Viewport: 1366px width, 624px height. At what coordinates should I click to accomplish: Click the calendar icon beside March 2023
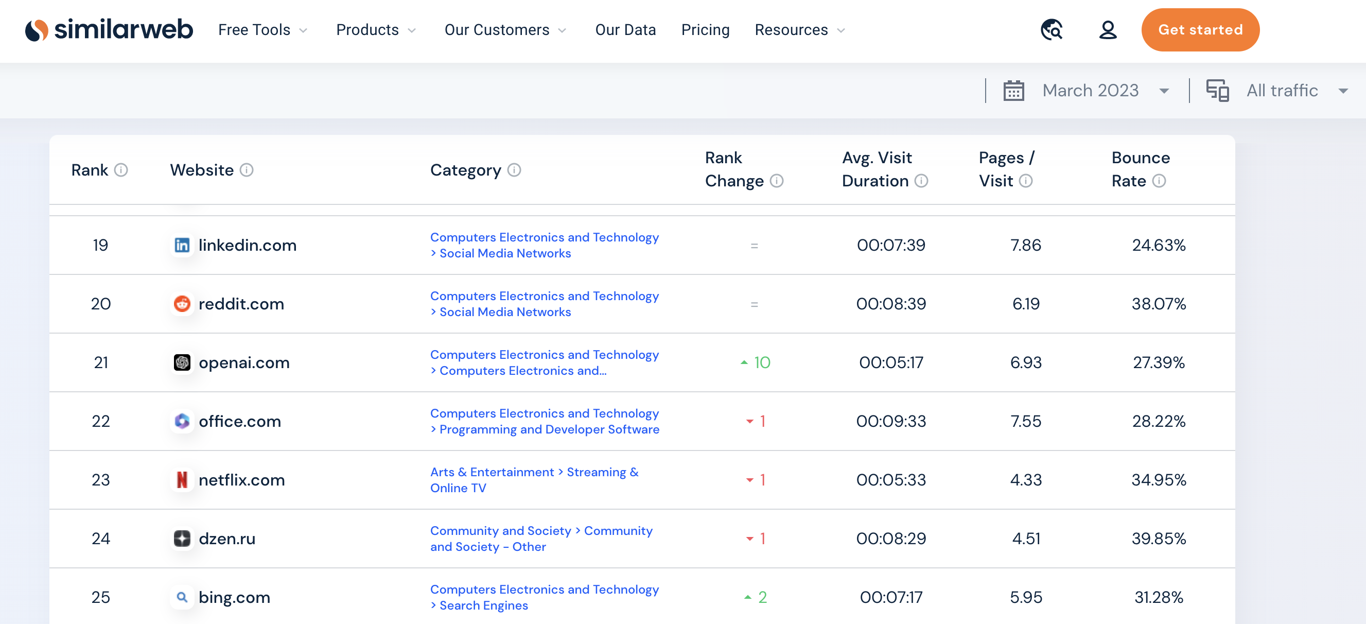[x=1013, y=90]
